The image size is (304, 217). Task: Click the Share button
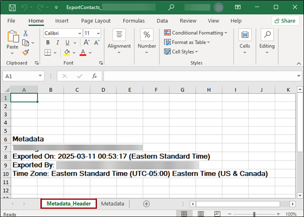(x=285, y=21)
